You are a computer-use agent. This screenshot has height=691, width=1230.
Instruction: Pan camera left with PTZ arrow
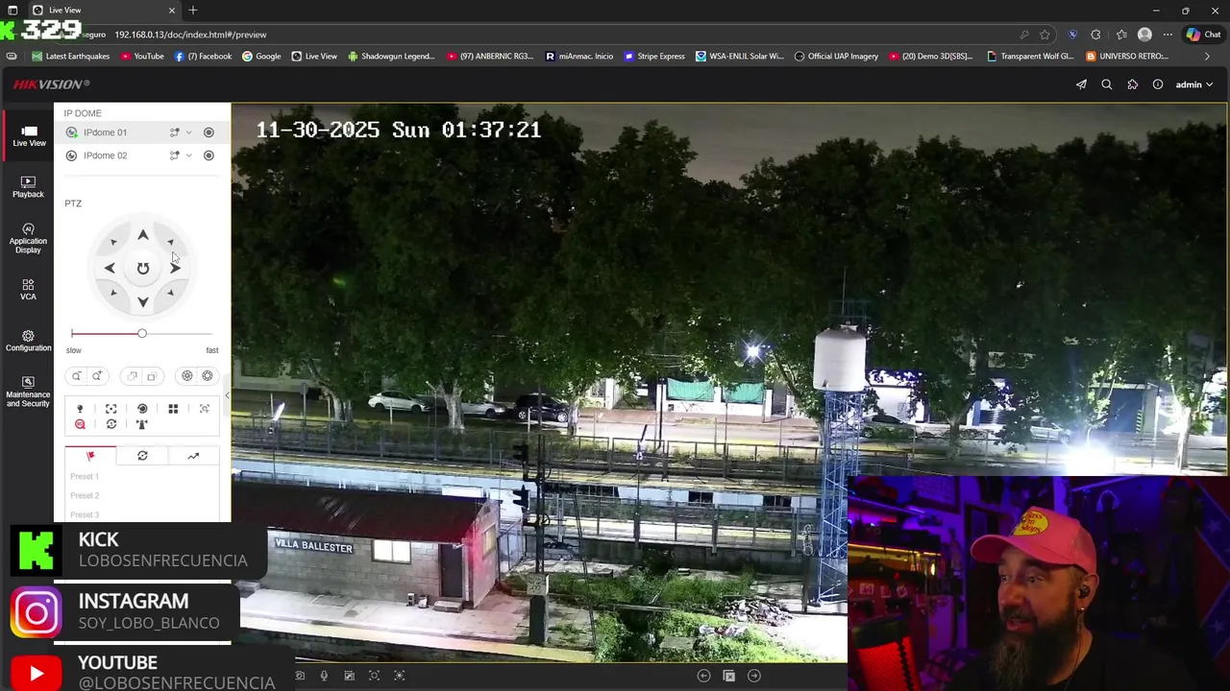point(109,269)
